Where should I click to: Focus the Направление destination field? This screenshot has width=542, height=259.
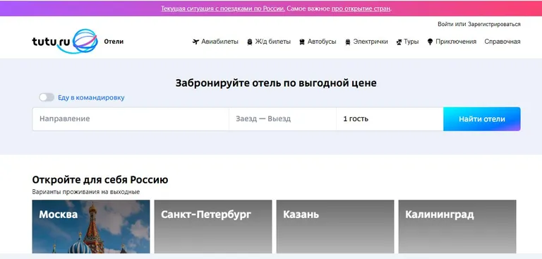(131, 119)
